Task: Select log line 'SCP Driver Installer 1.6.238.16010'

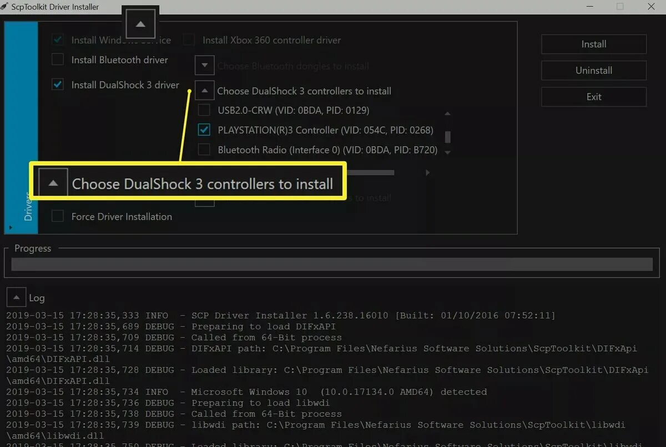Action: [x=281, y=316]
